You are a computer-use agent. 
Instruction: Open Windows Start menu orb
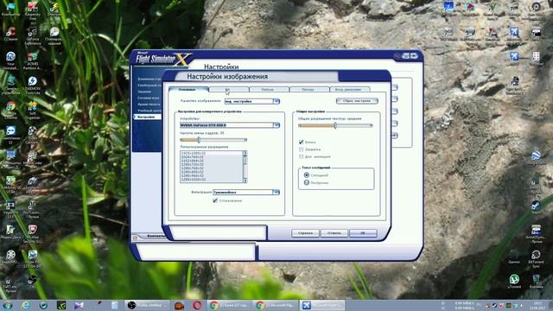(8, 305)
